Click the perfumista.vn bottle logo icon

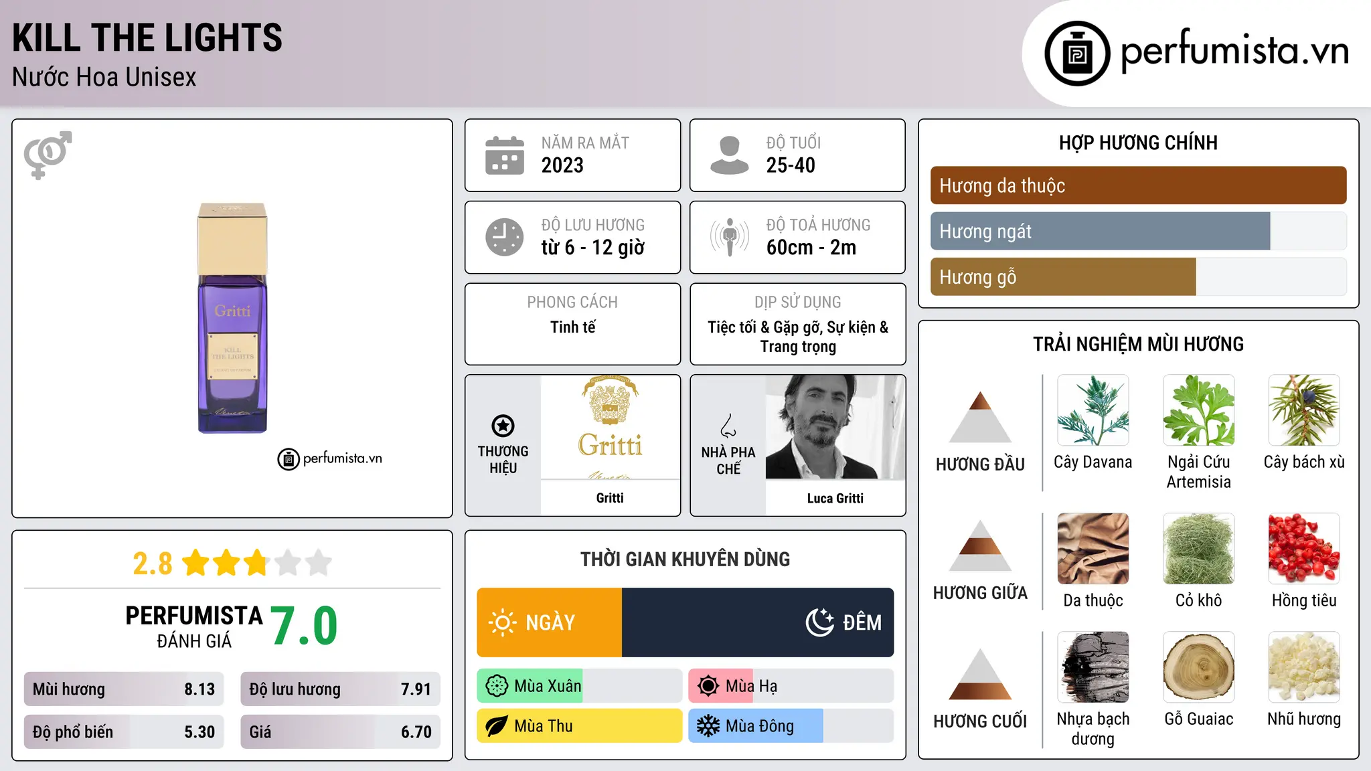coord(1077,54)
